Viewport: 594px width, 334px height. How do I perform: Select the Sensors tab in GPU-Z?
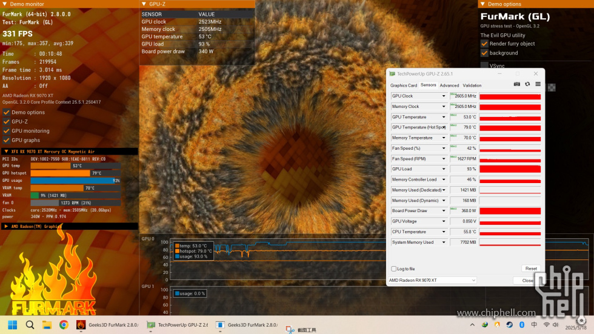(x=429, y=85)
